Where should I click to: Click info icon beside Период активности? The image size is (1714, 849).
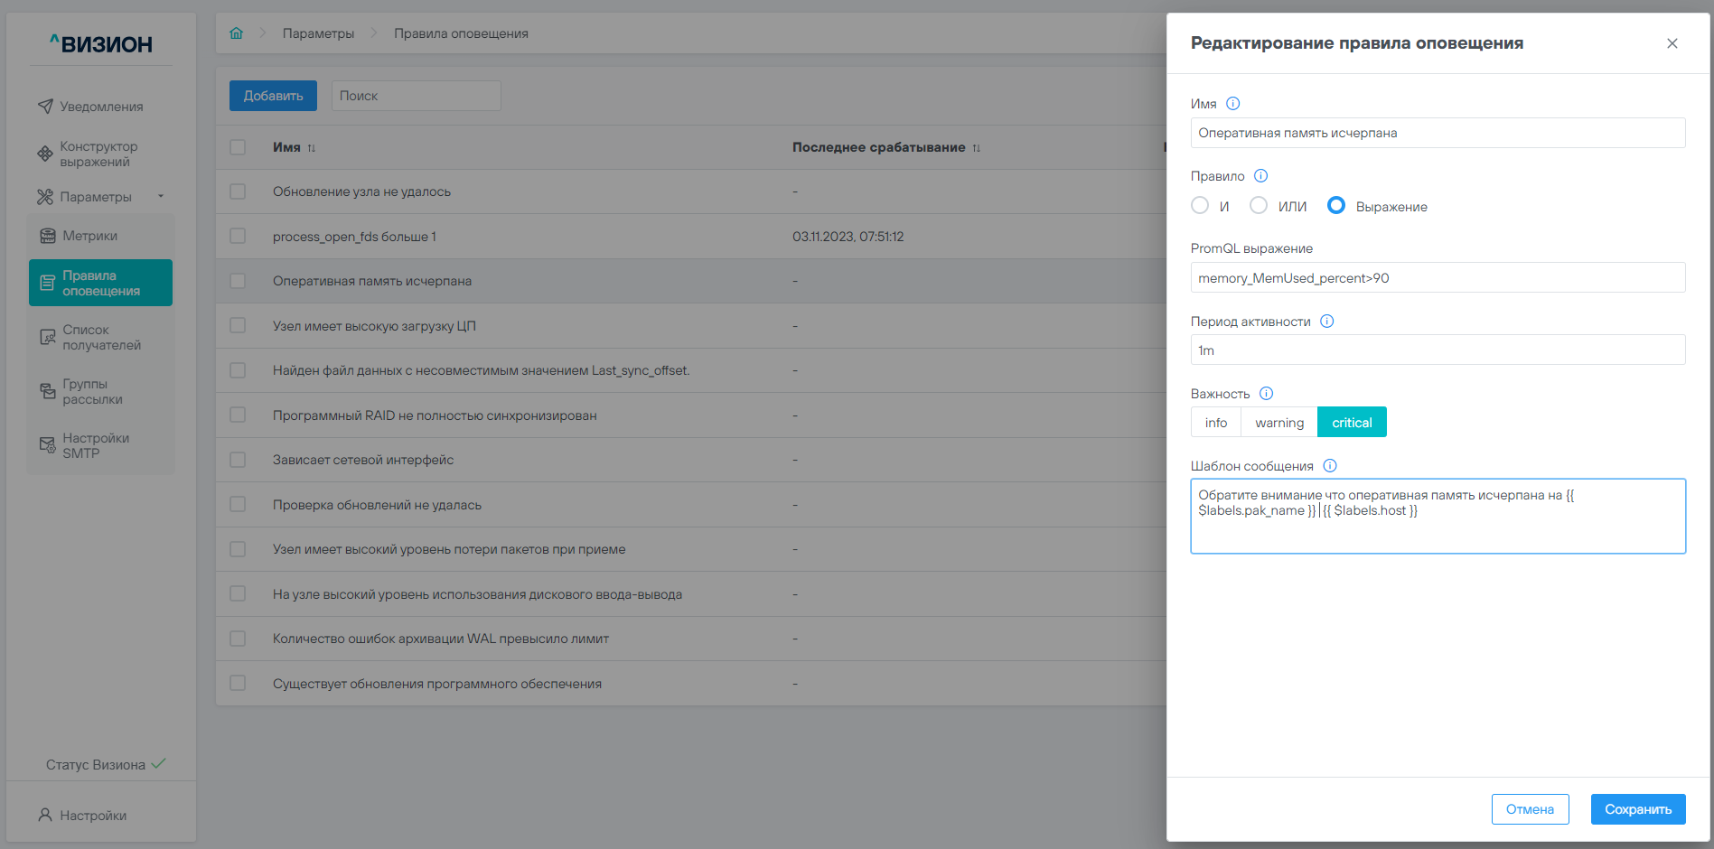[1326, 322]
